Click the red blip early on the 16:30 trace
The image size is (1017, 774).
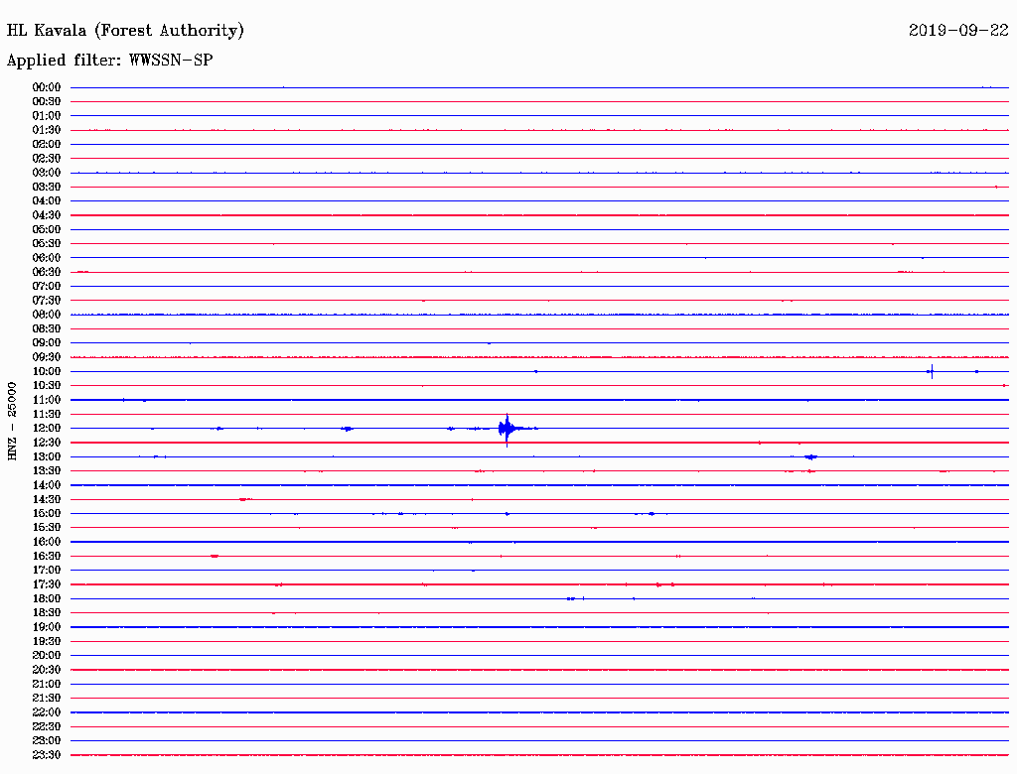click(215, 556)
